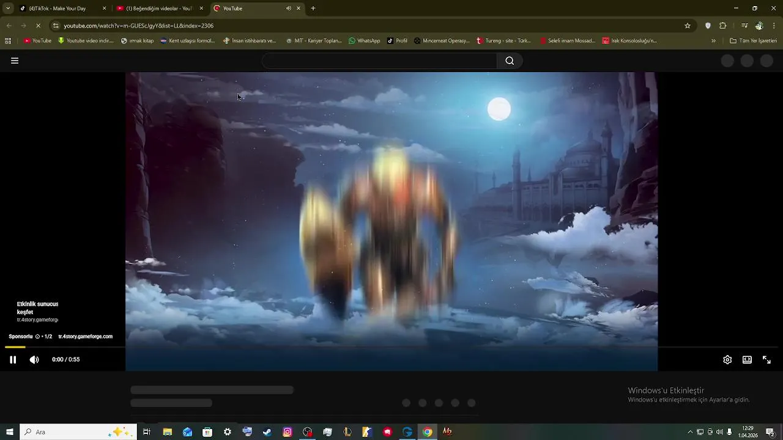Open the player settings gear
The width and height of the screenshot is (783, 440).
(727, 359)
